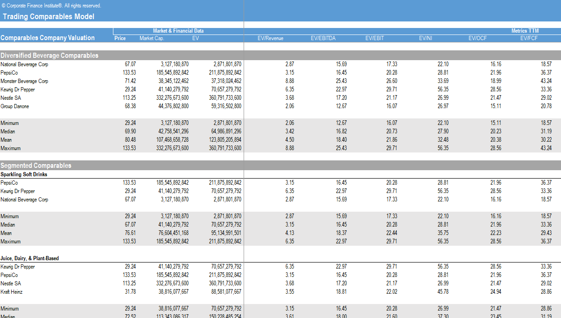The image size is (561, 318).
Task: Click the EV/EBITDA column header
Action: (323, 38)
